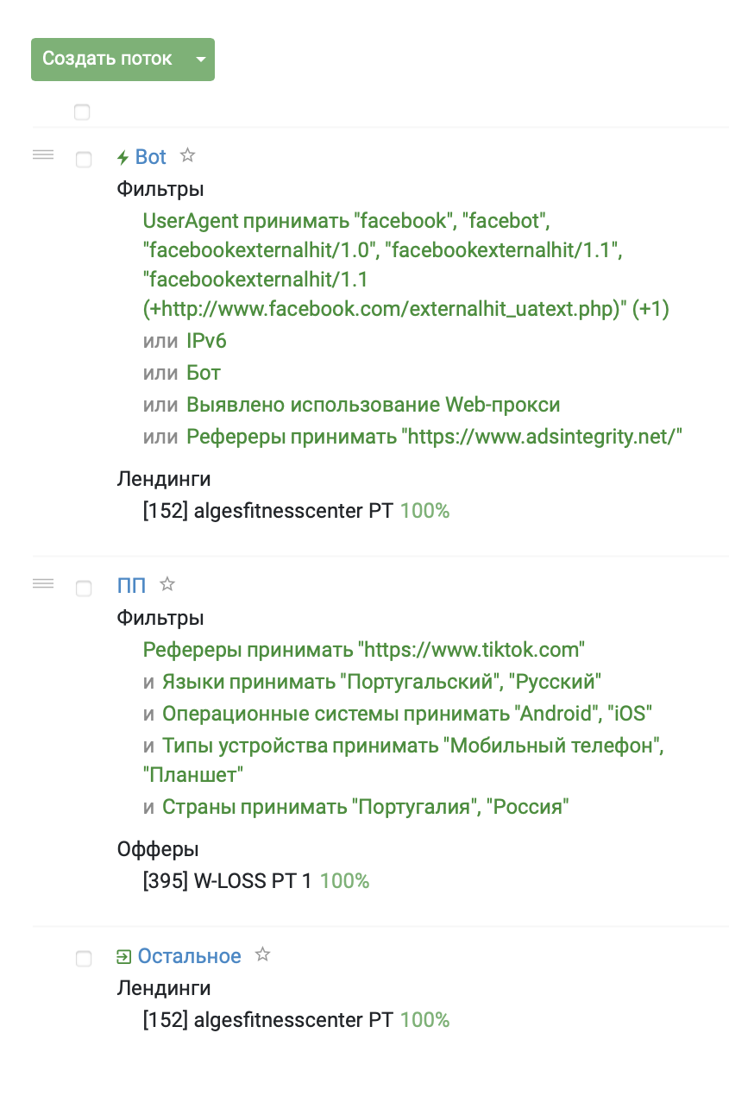Open the dropdown arrow on Создать поток

pyautogui.click(x=200, y=60)
